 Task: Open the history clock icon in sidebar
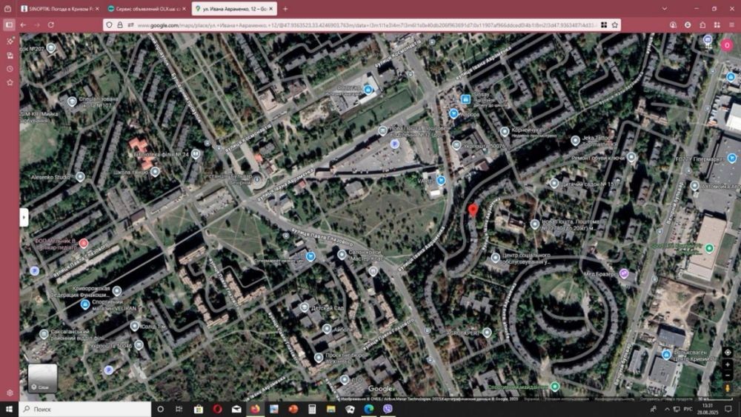pos(10,69)
